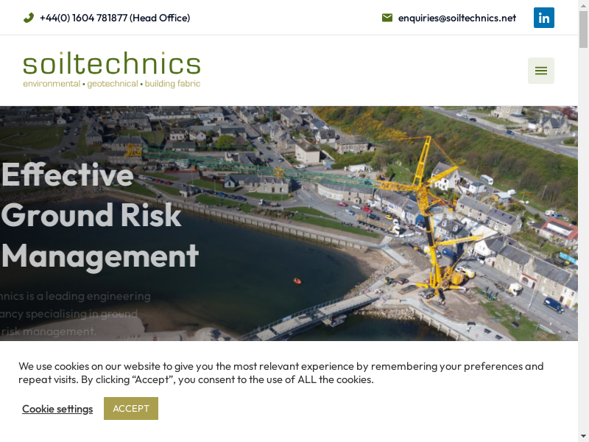Email enquiries@soiltechnics.net
589x442 pixels.
(x=456, y=18)
